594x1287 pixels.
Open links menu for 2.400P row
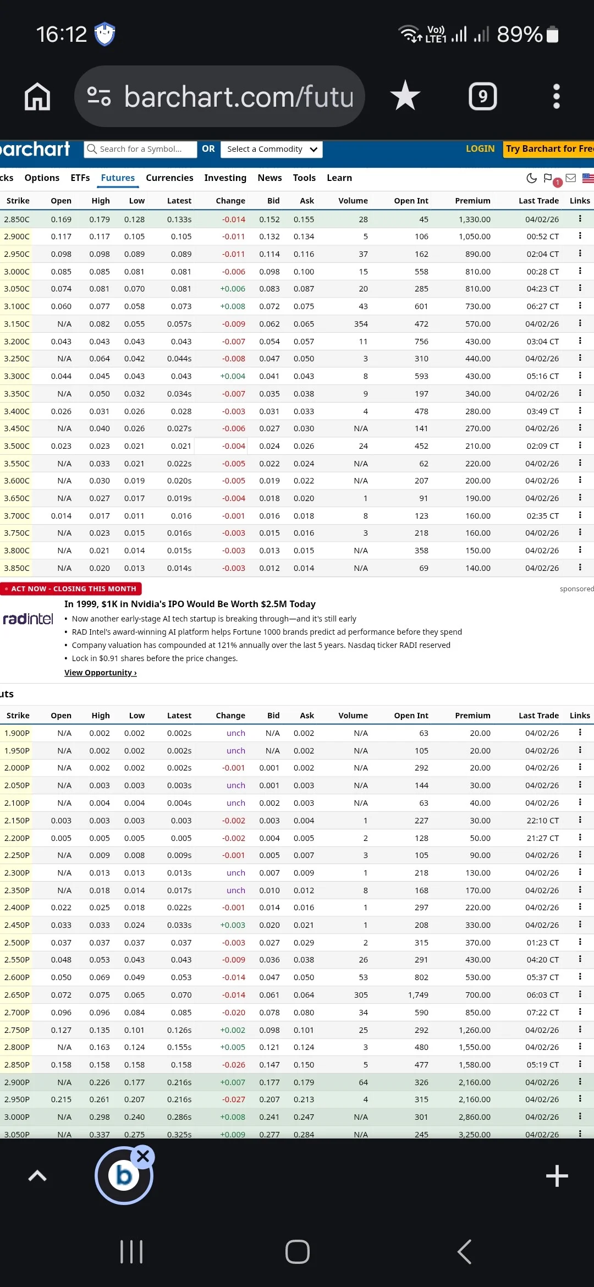click(x=580, y=906)
